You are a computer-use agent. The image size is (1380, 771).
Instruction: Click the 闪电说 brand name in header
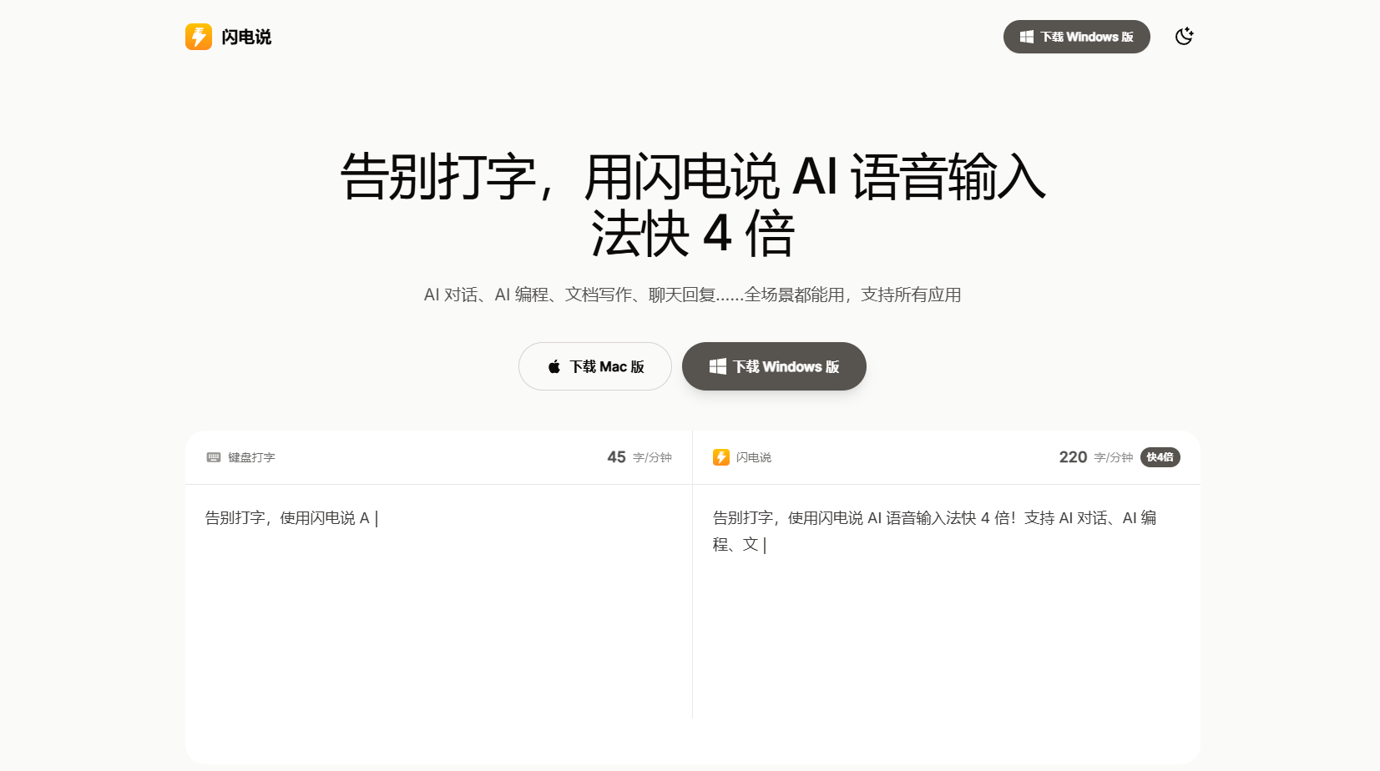246,37
